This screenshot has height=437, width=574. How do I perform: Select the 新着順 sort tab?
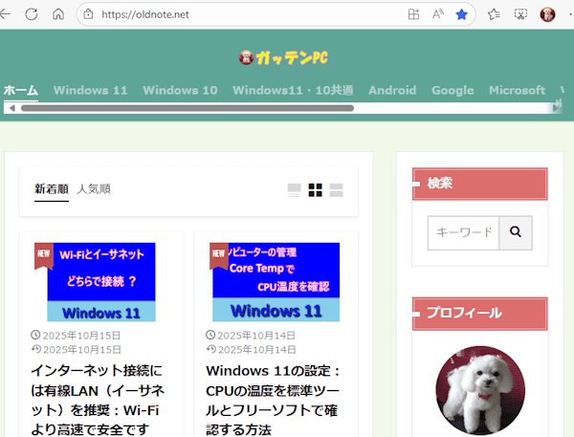[52, 189]
